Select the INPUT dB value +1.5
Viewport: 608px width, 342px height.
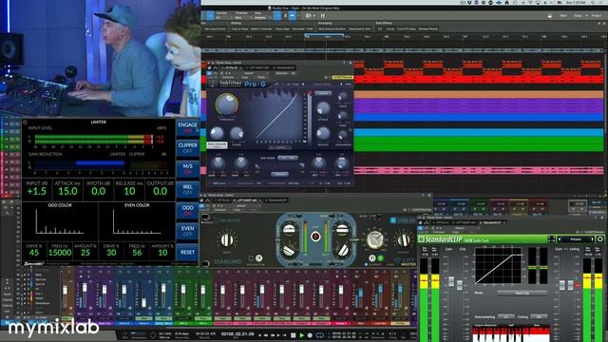coord(36,191)
